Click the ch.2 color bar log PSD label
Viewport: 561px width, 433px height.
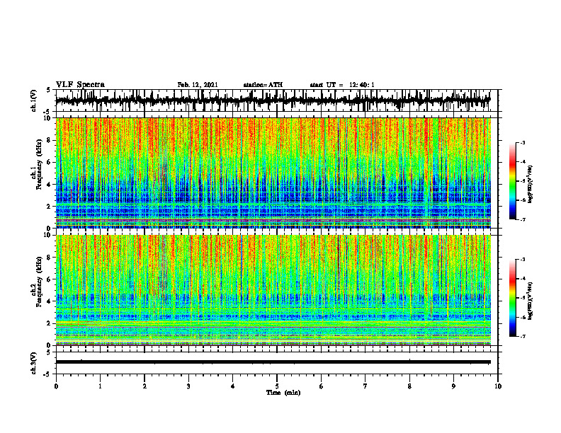pos(531,301)
